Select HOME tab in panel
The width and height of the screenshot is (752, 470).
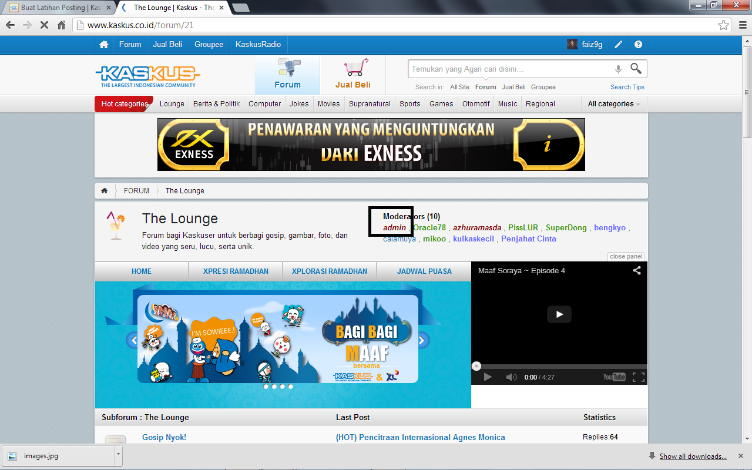point(142,271)
